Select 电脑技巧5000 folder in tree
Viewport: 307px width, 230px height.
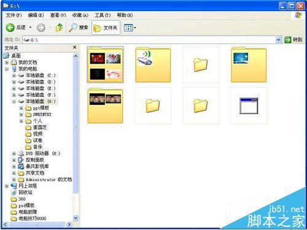click(33, 218)
